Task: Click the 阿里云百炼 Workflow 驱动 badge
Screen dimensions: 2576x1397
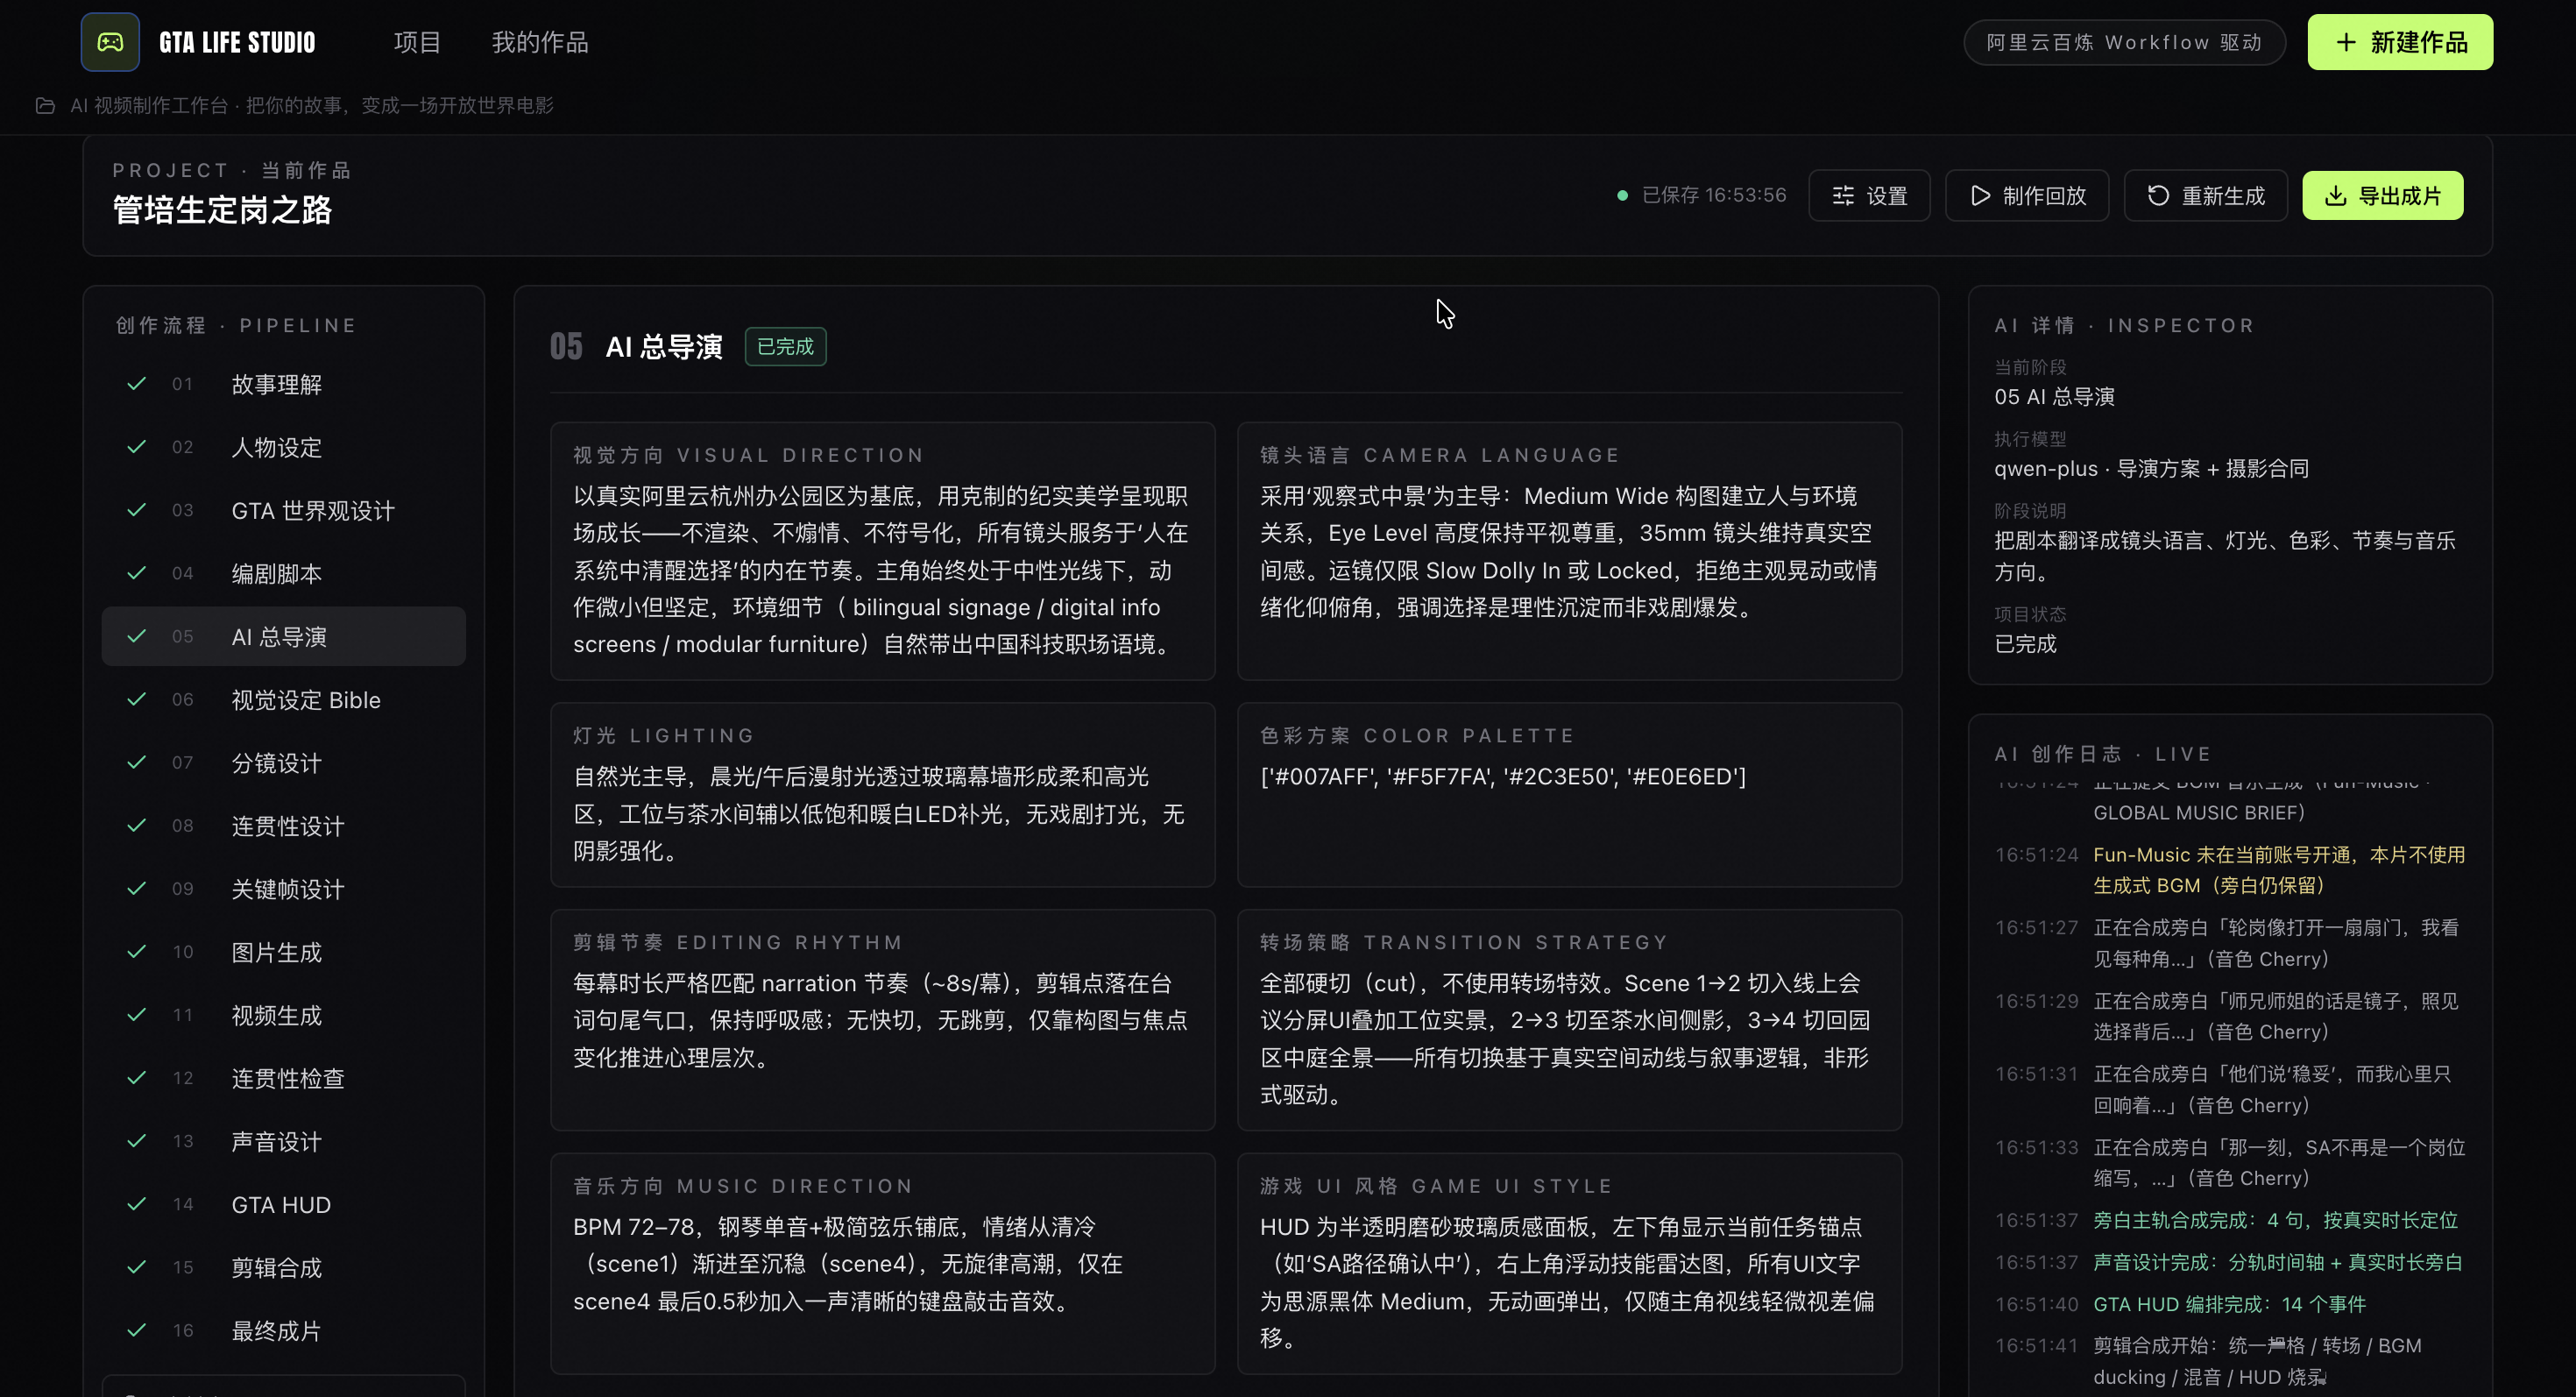Action: (2124, 42)
